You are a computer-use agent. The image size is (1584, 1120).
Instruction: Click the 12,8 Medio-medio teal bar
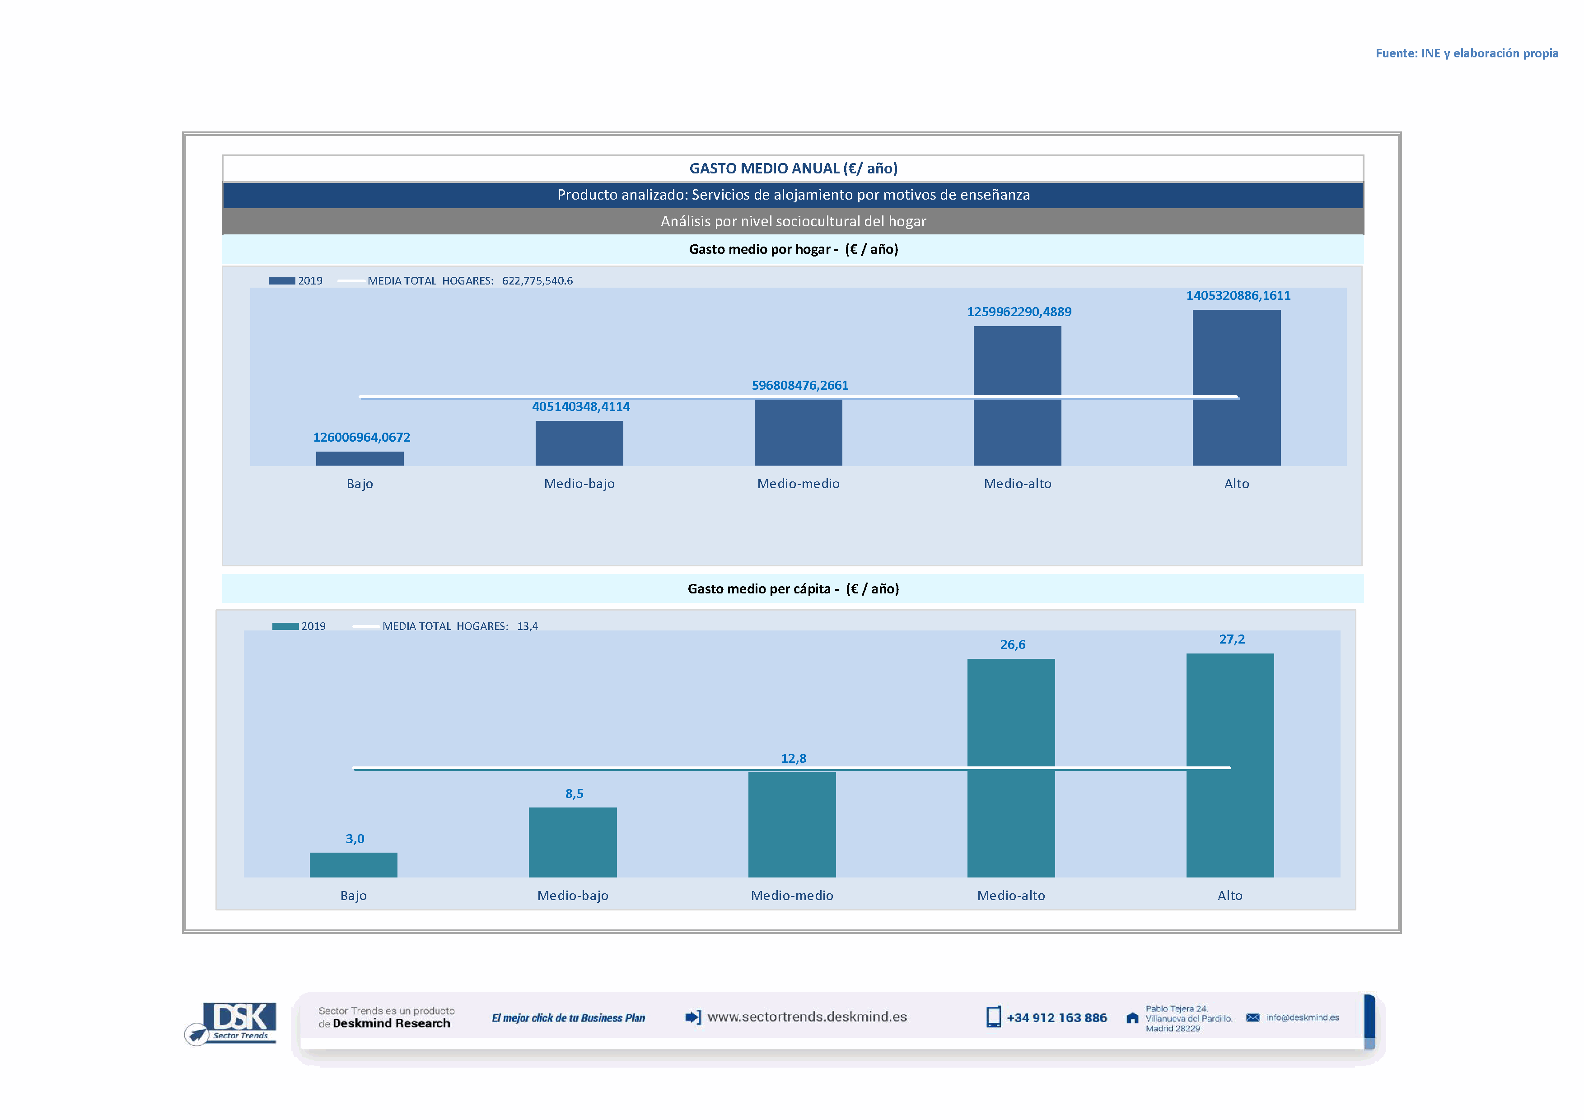[791, 824]
